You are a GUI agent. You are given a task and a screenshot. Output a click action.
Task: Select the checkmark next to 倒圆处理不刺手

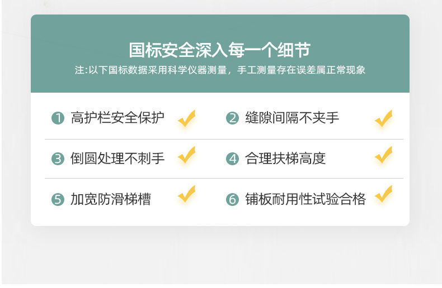pos(187,155)
